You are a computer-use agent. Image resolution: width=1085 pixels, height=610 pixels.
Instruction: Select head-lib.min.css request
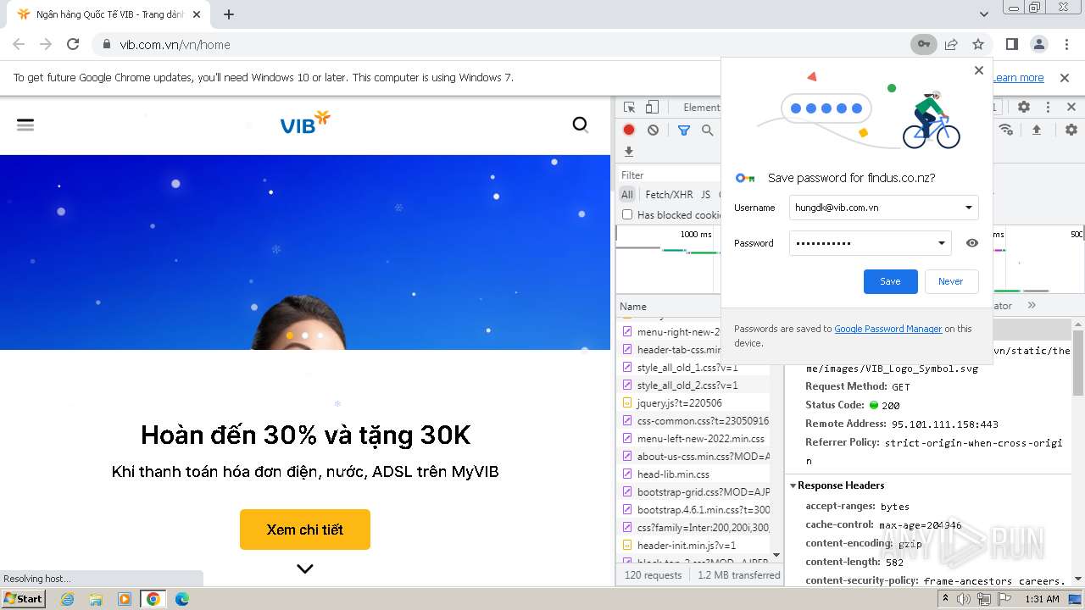[x=673, y=474]
